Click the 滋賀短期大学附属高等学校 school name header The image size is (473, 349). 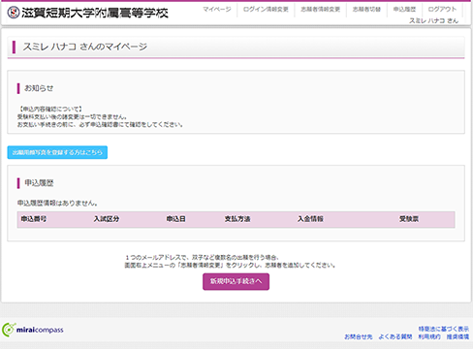(95, 13)
